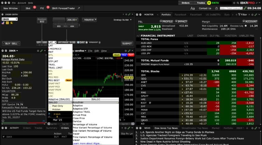Screen dimensions: 262x145
Task: Open the IBKR ticker symbol combo box
Action: coord(10,19)
